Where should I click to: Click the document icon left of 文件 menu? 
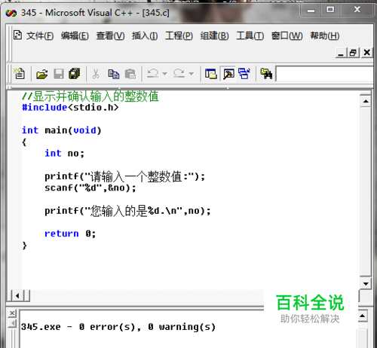coord(17,35)
